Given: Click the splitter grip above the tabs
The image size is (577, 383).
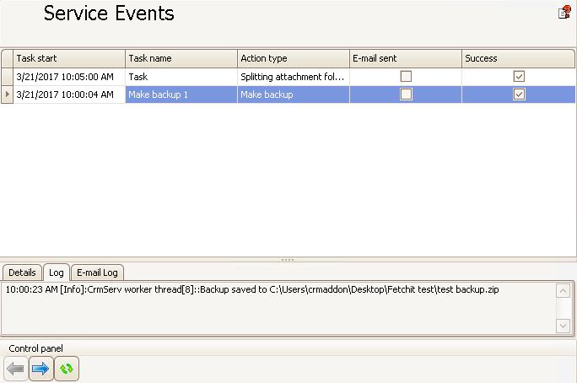Looking at the screenshot, I should pos(288,260).
